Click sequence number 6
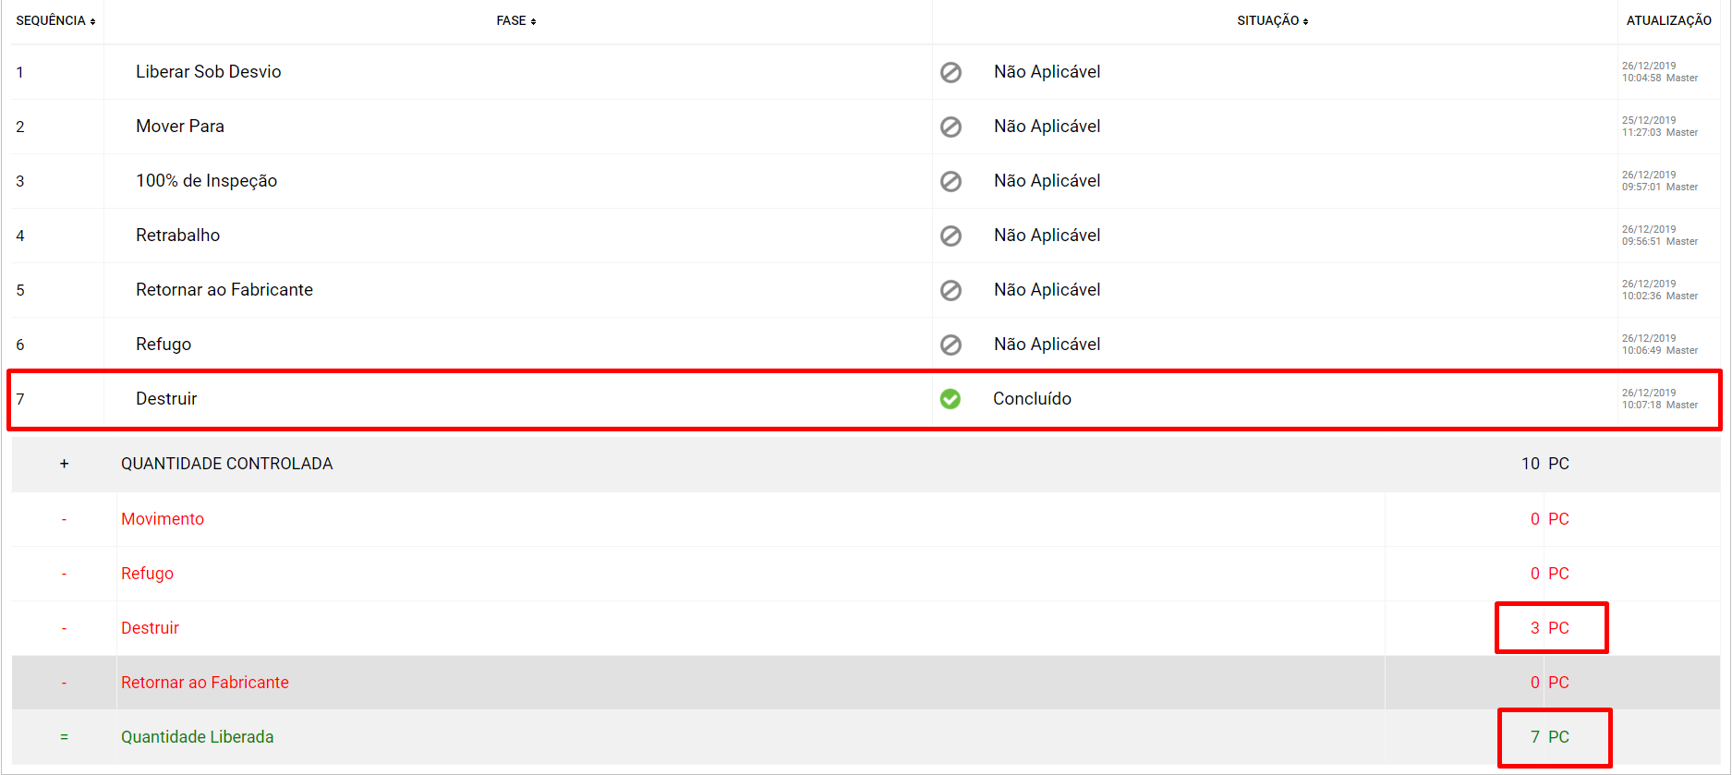This screenshot has height=775, width=1732. pyautogui.click(x=19, y=345)
